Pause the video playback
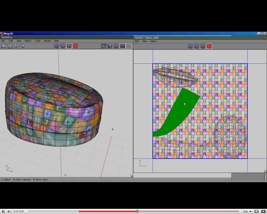Screen dimensions: 267x214 (x=3, y=211)
